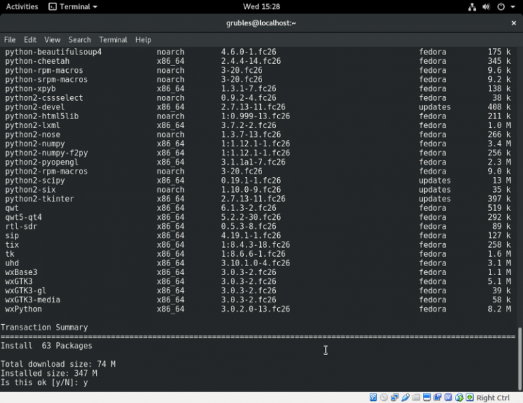The image size is (523, 403).
Task: Open the Edit menu
Action: tap(30, 40)
